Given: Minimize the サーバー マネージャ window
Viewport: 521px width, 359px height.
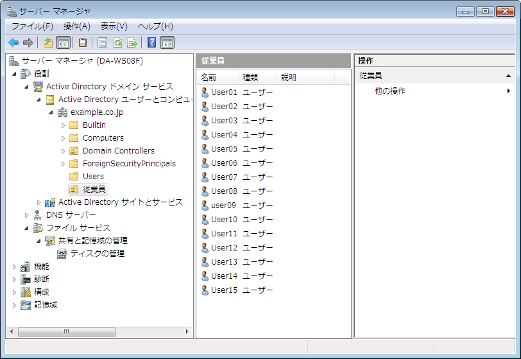Looking at the screenshot, I should 465,12.
